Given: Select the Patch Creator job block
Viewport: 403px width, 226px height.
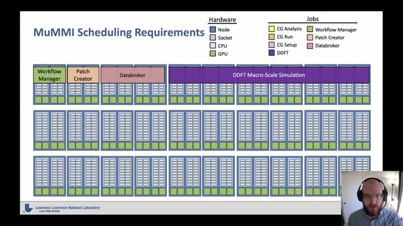Looking at the screenshot, I should coord(83,75).
